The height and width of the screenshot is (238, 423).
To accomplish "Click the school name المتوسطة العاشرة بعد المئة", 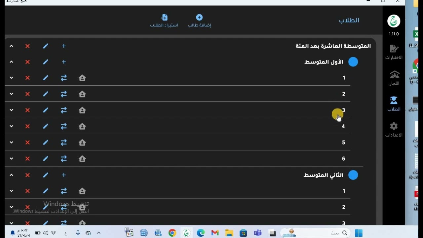I will (x=333, y=46).
